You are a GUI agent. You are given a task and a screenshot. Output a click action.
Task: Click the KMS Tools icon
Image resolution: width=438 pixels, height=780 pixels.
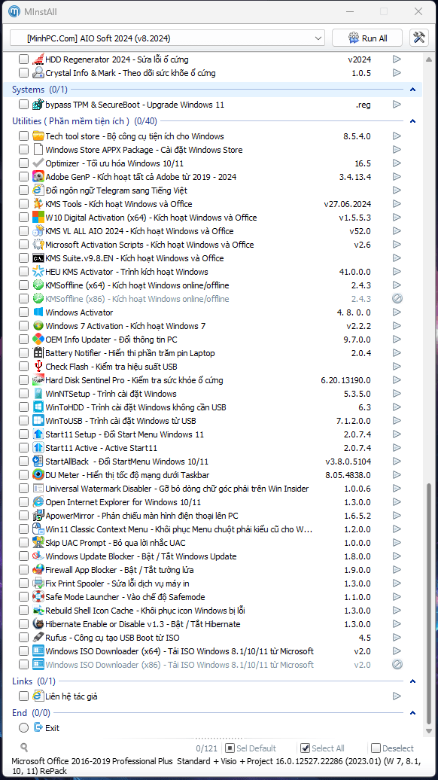click(x=38, y=204)
